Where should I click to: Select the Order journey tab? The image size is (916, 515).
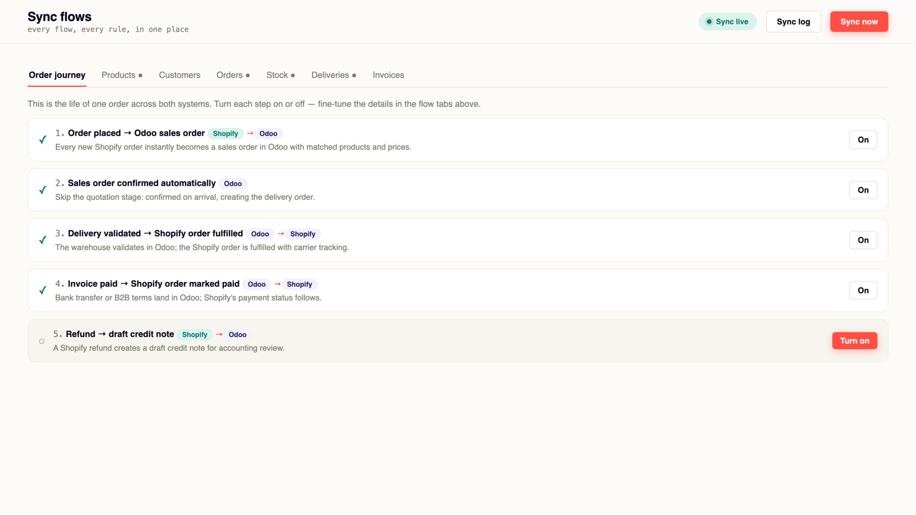point(57,75)
